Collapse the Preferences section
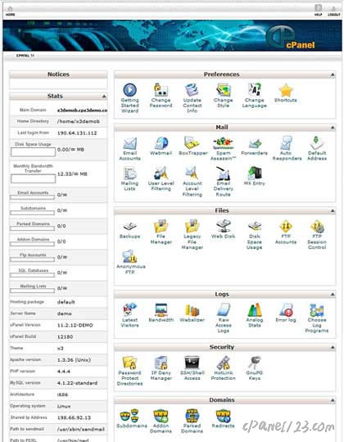The height and width of the screenshot is (442, 344). point(333,74)
